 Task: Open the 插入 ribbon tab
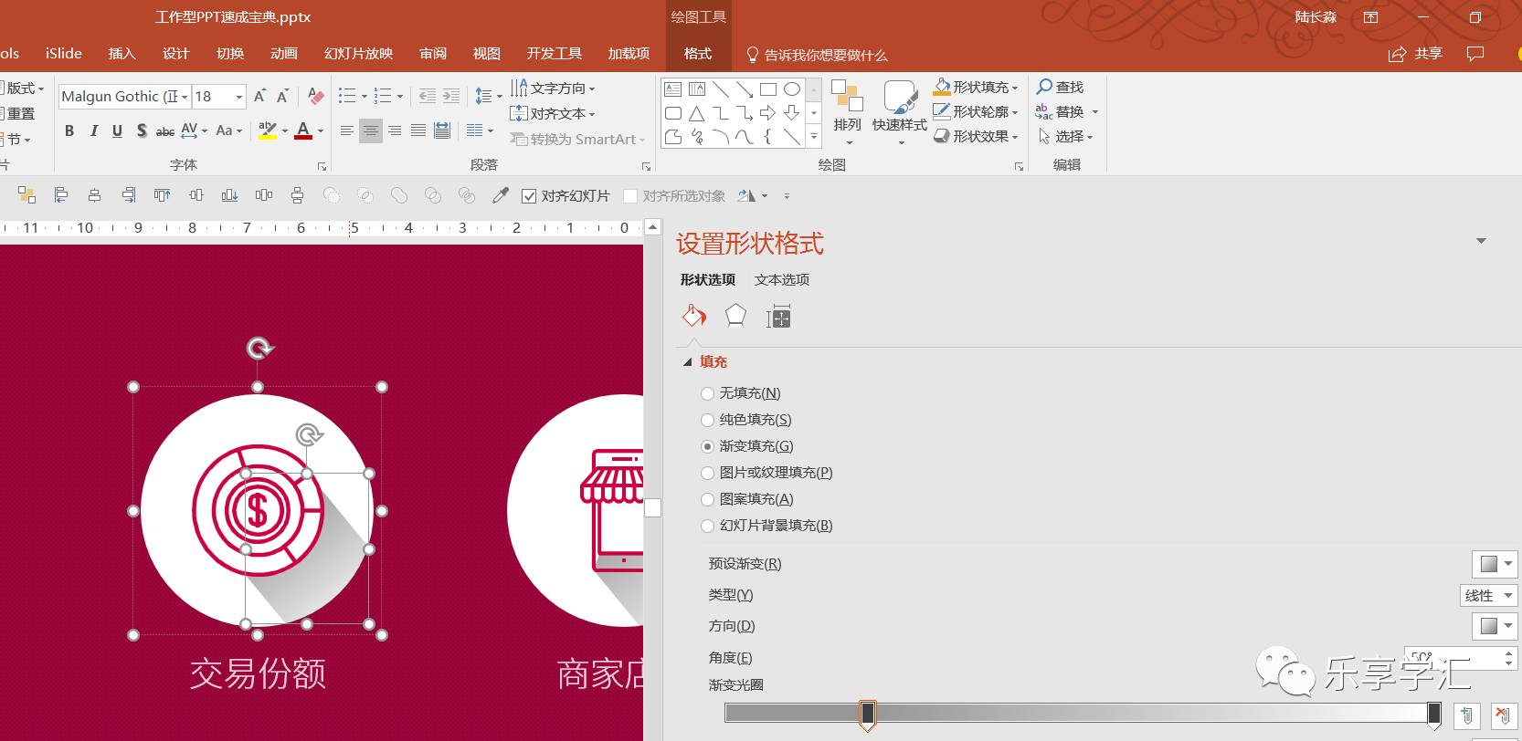(x=122, y=54)
